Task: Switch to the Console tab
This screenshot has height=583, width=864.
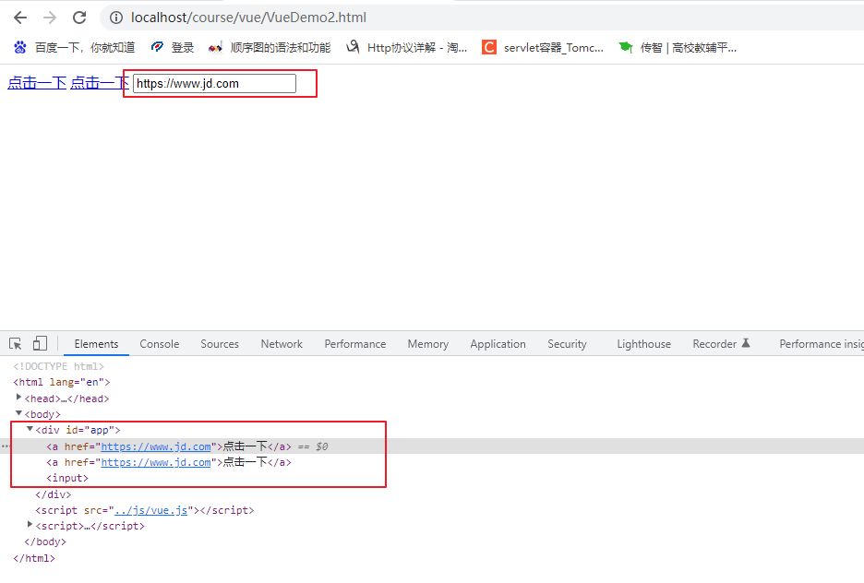Action: click(x=160, y=344)
